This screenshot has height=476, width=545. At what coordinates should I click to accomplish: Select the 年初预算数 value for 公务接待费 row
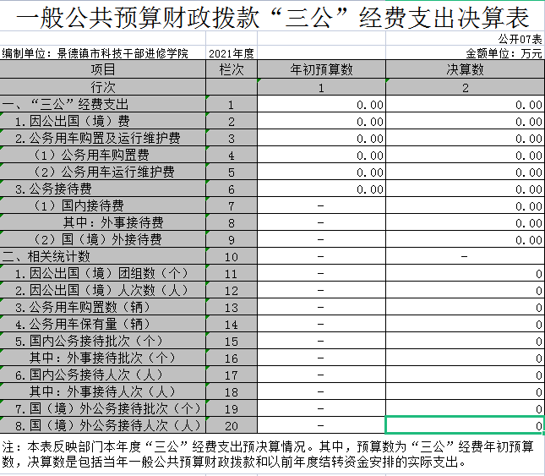coord(321,189)
